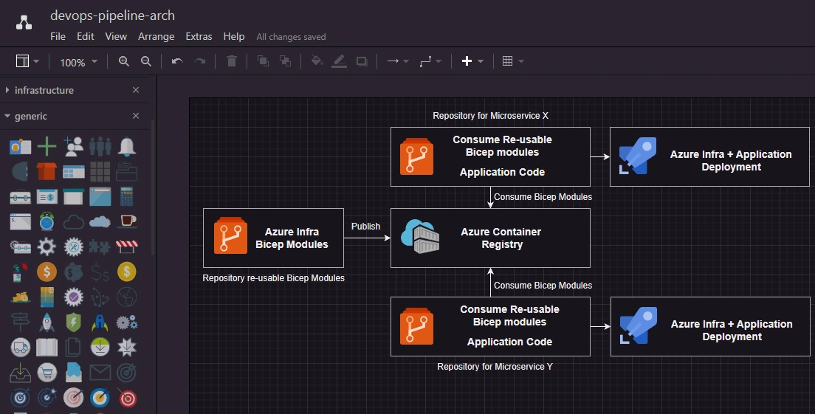
Task: Select the red open box shape
Action: [47, 171]
